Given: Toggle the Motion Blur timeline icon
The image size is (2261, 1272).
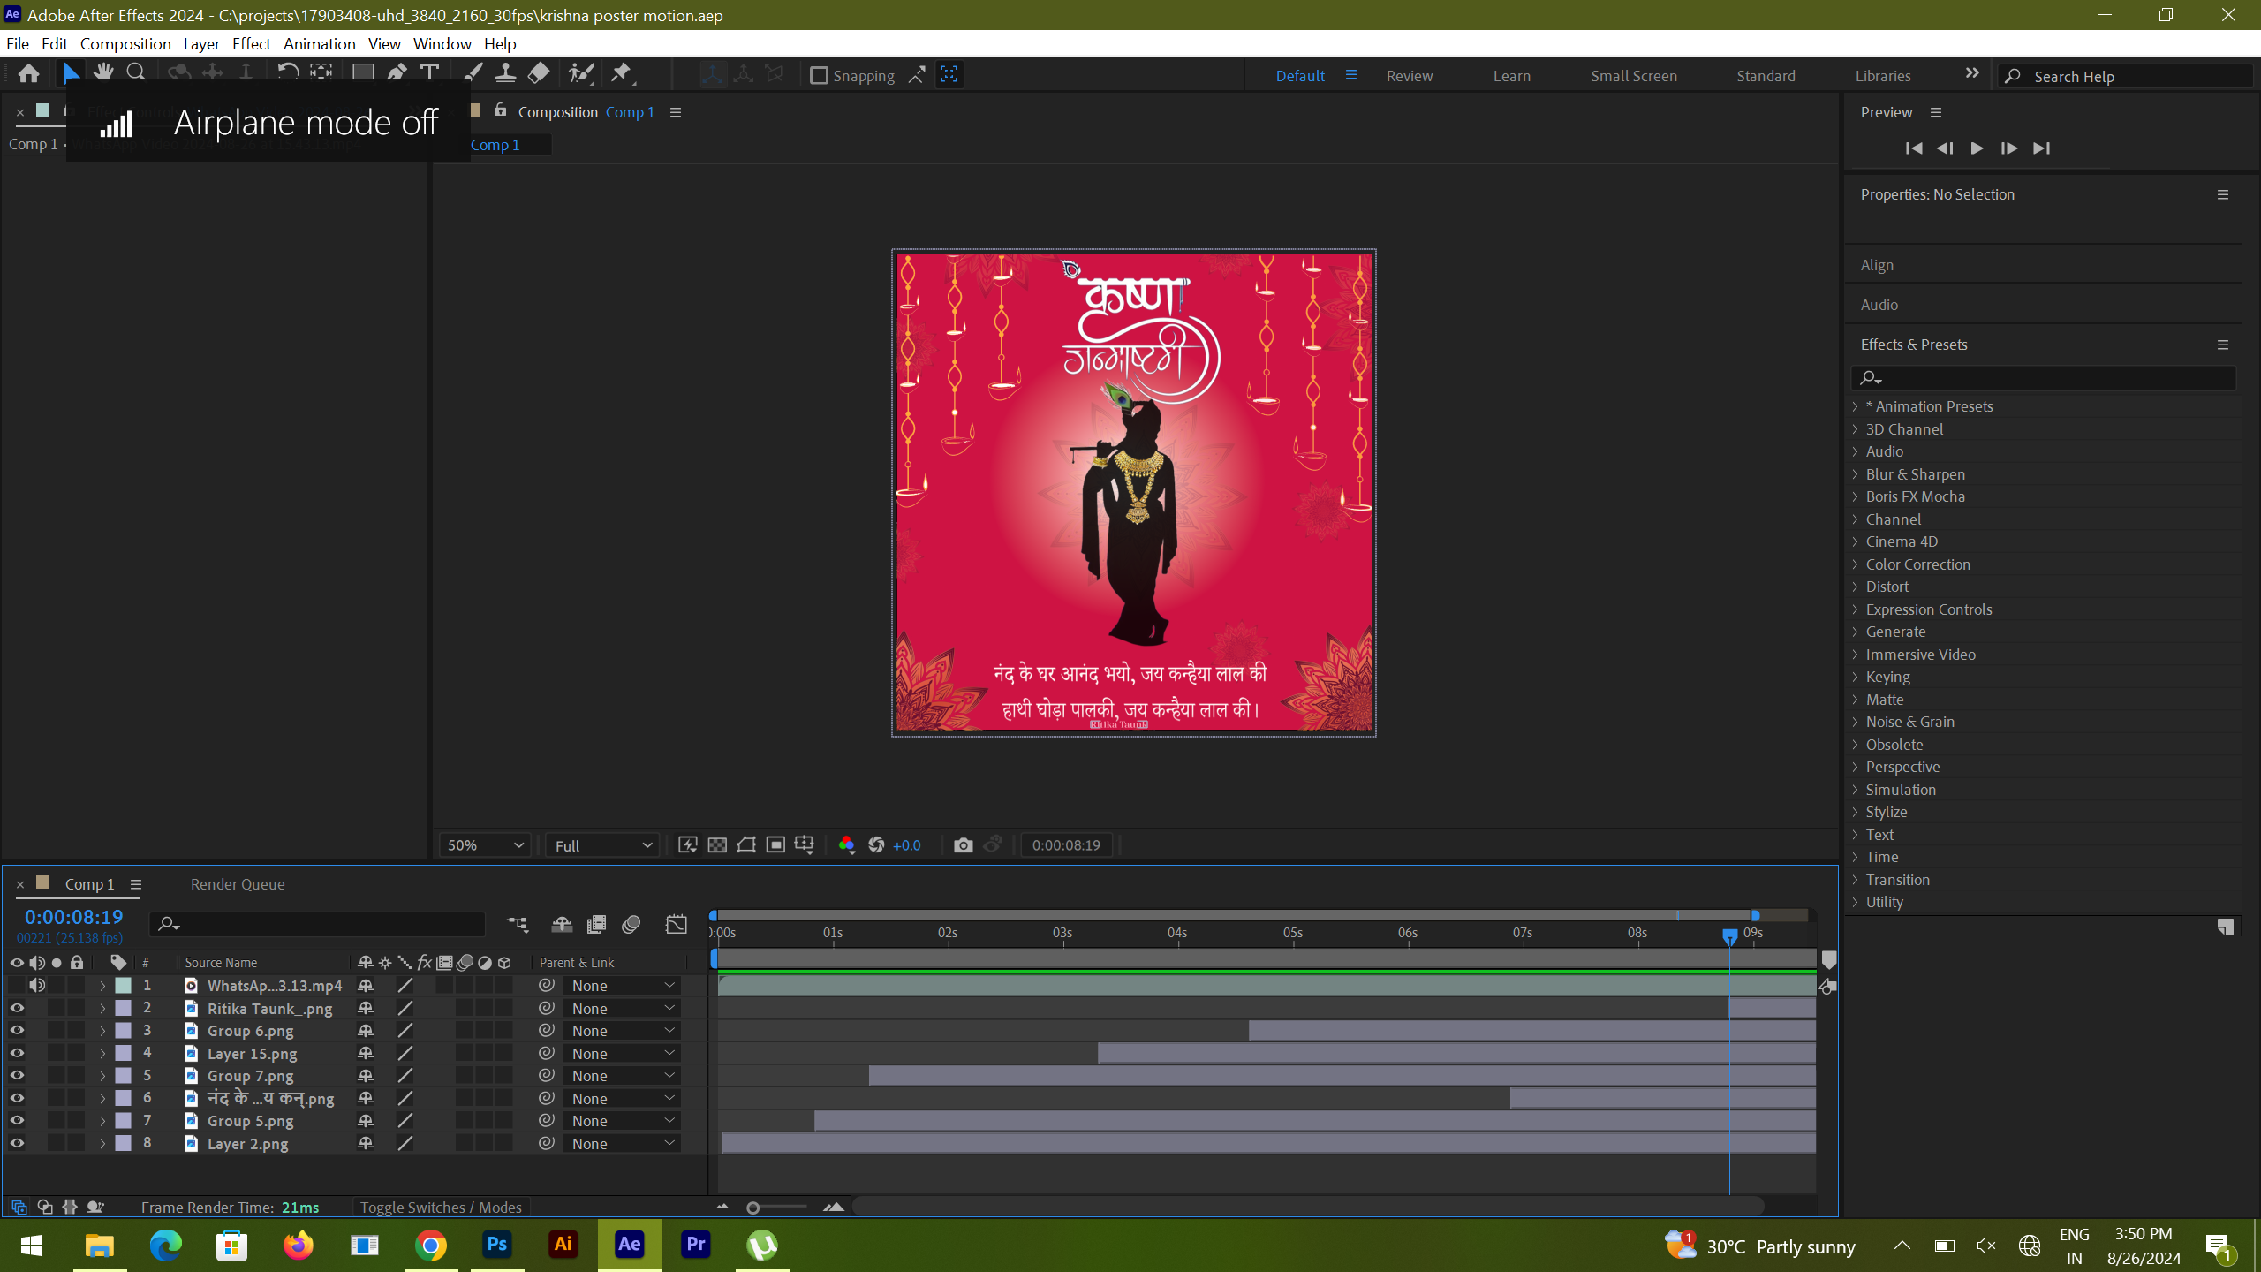Looking at the screenshot, I should pyautogui.click(x=631, y=925).
